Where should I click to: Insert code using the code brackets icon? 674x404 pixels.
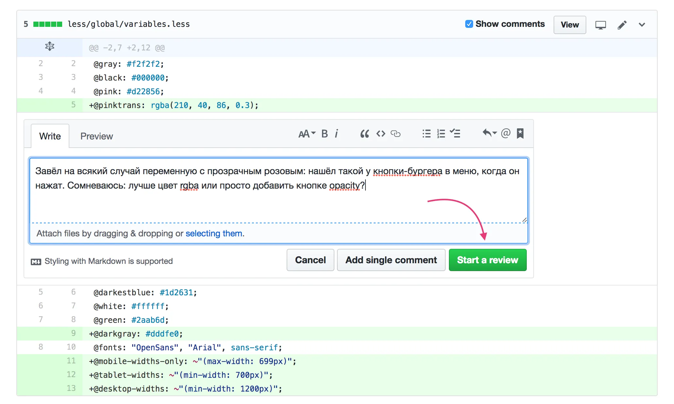point(381,134)
